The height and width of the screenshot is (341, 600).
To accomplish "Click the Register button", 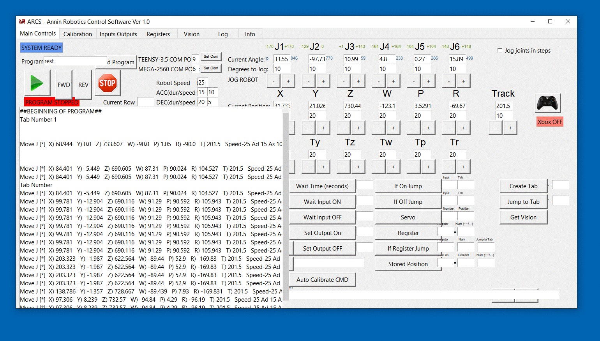I will [408, 233].
